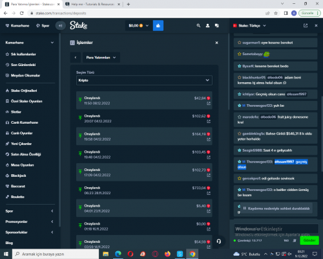
Task: Open the user profile icon in header
Action: point(207,25)
